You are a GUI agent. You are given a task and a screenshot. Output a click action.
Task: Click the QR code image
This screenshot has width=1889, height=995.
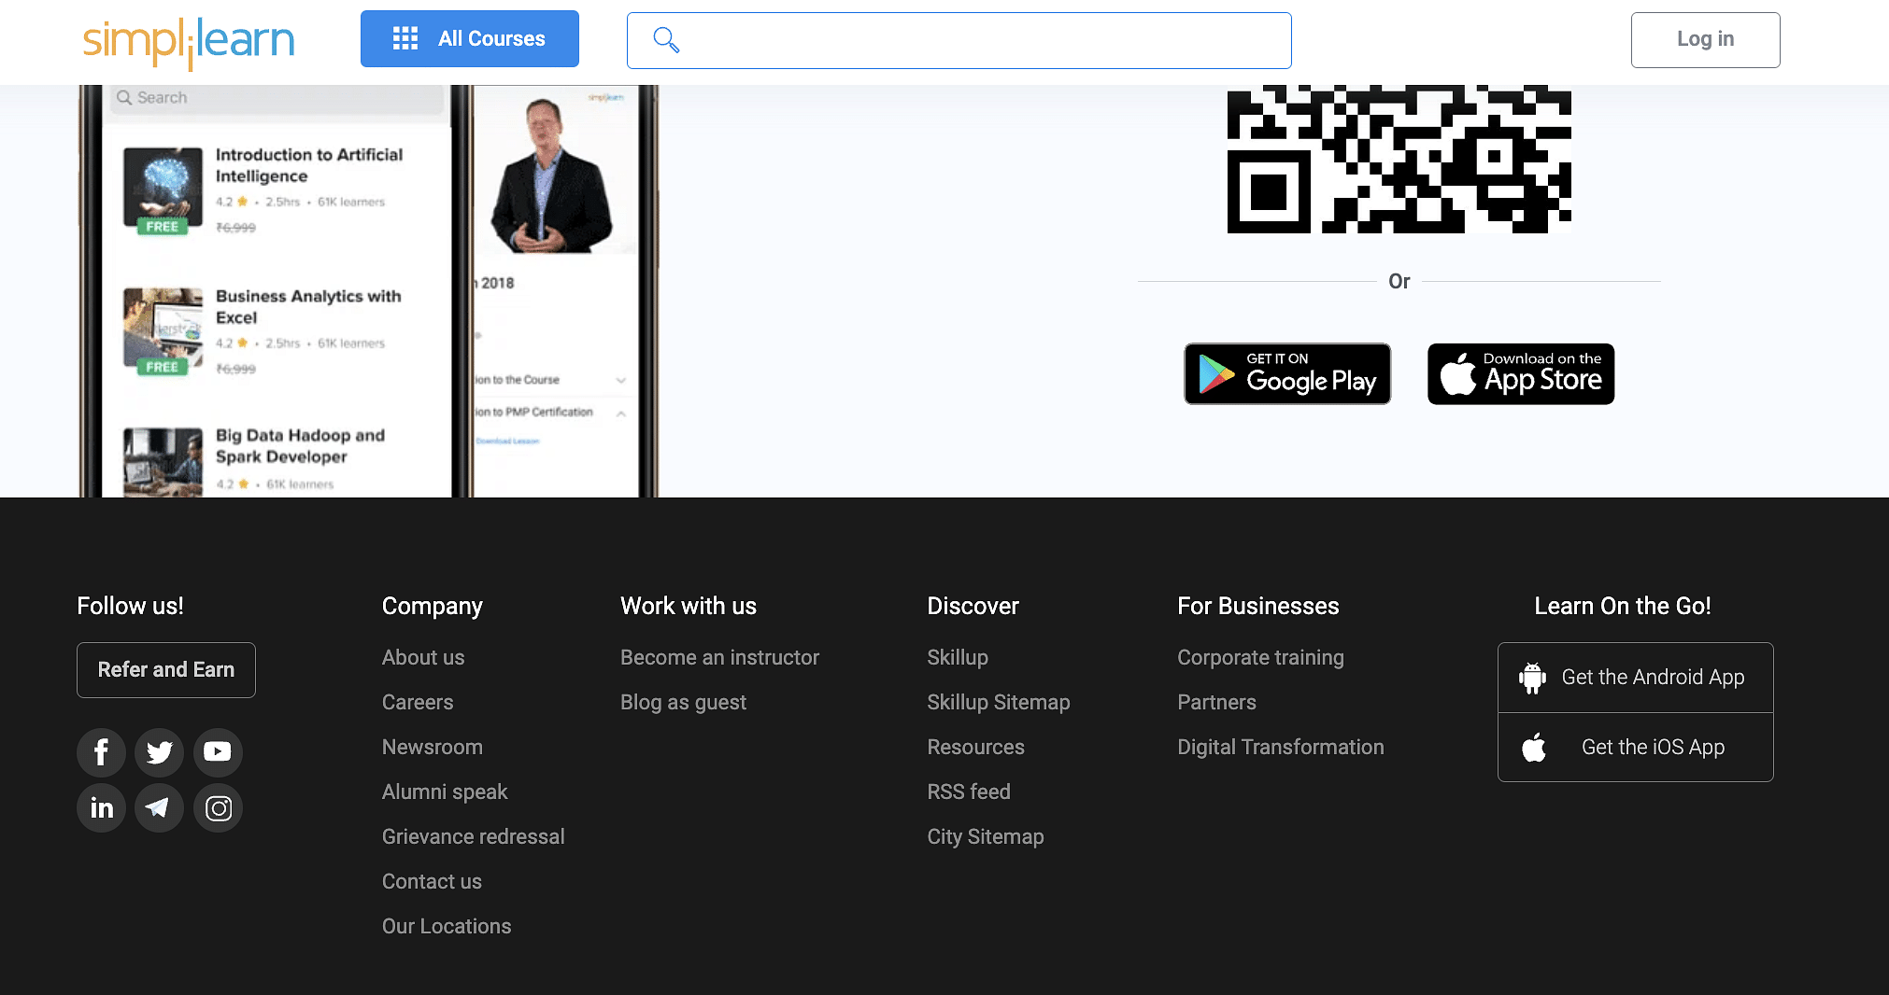pyautogui.click(x=1399, y=160)
